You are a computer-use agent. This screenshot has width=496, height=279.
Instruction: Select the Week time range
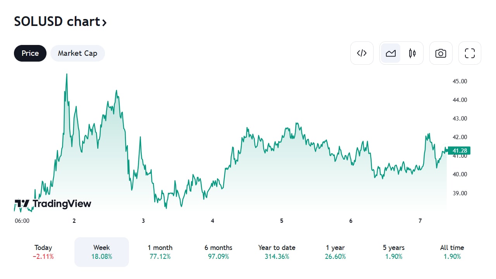(102, 252)
